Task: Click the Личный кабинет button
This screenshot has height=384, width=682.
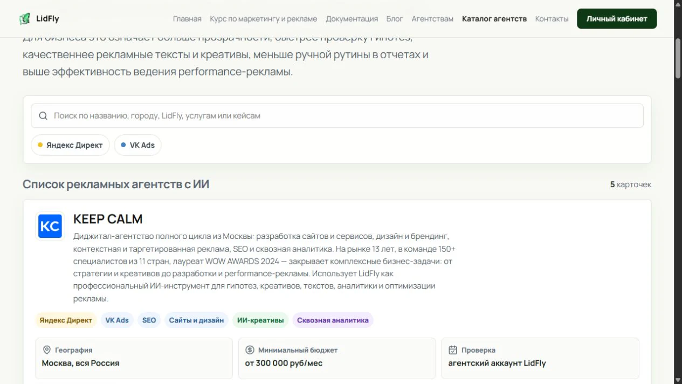Action: click(617, 19)
